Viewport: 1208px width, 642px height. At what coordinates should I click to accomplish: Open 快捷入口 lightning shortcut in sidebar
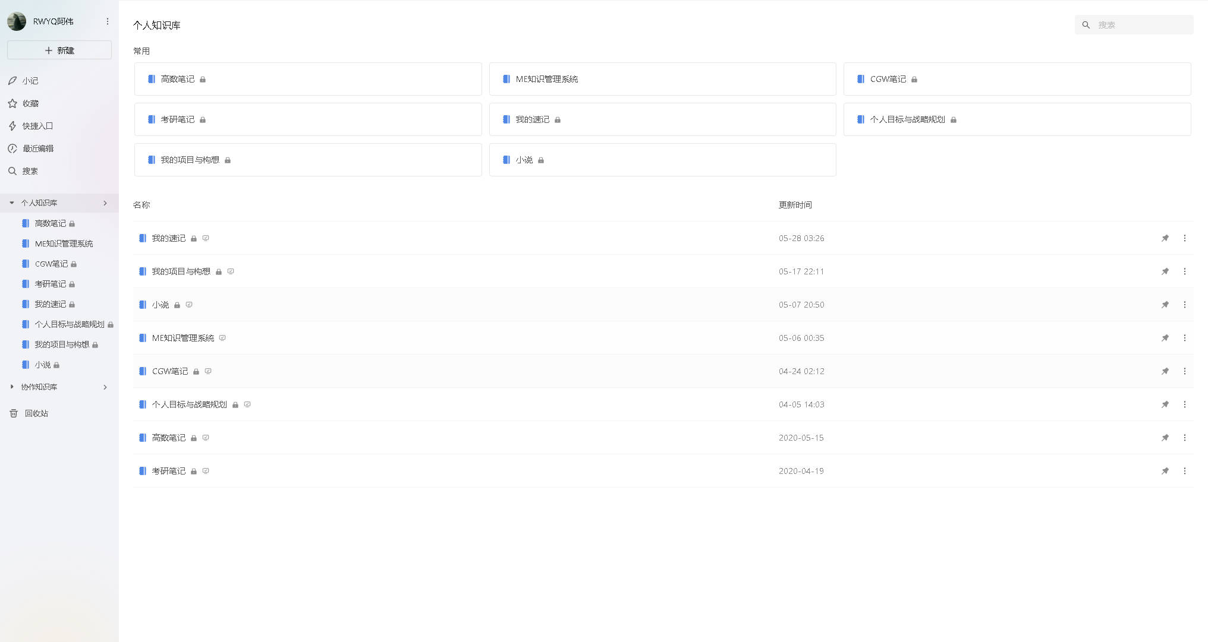(x=12, y=126)
